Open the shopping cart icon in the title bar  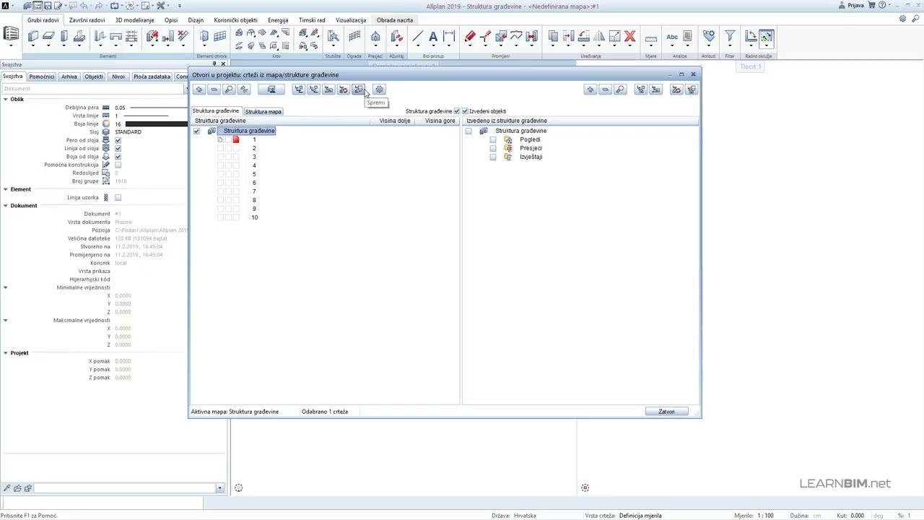tap(871, 6)
